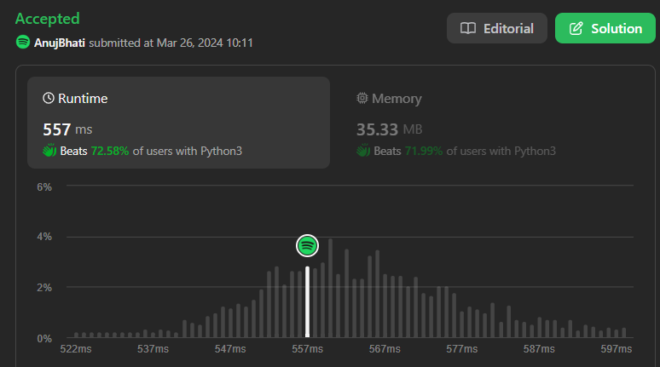660x367 pixels.
Task: Click the "537ms" x-axis label
Action: pos(153,349)
